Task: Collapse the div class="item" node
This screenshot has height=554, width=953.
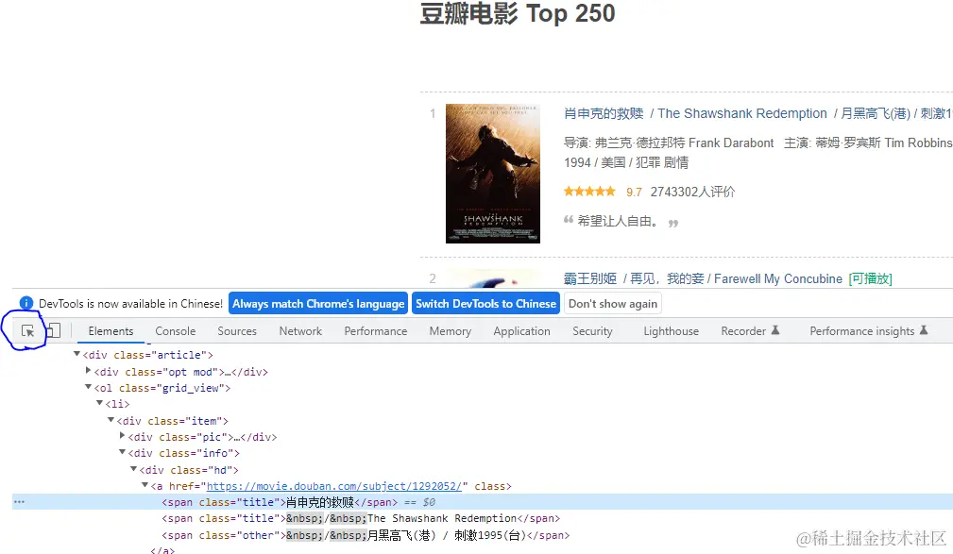Action: tap(111, 419)
